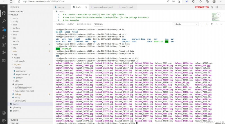The width and height of the screenshot is (225, 124).
Task: Open the browser settings and more menu
Action: pos(221,1)
